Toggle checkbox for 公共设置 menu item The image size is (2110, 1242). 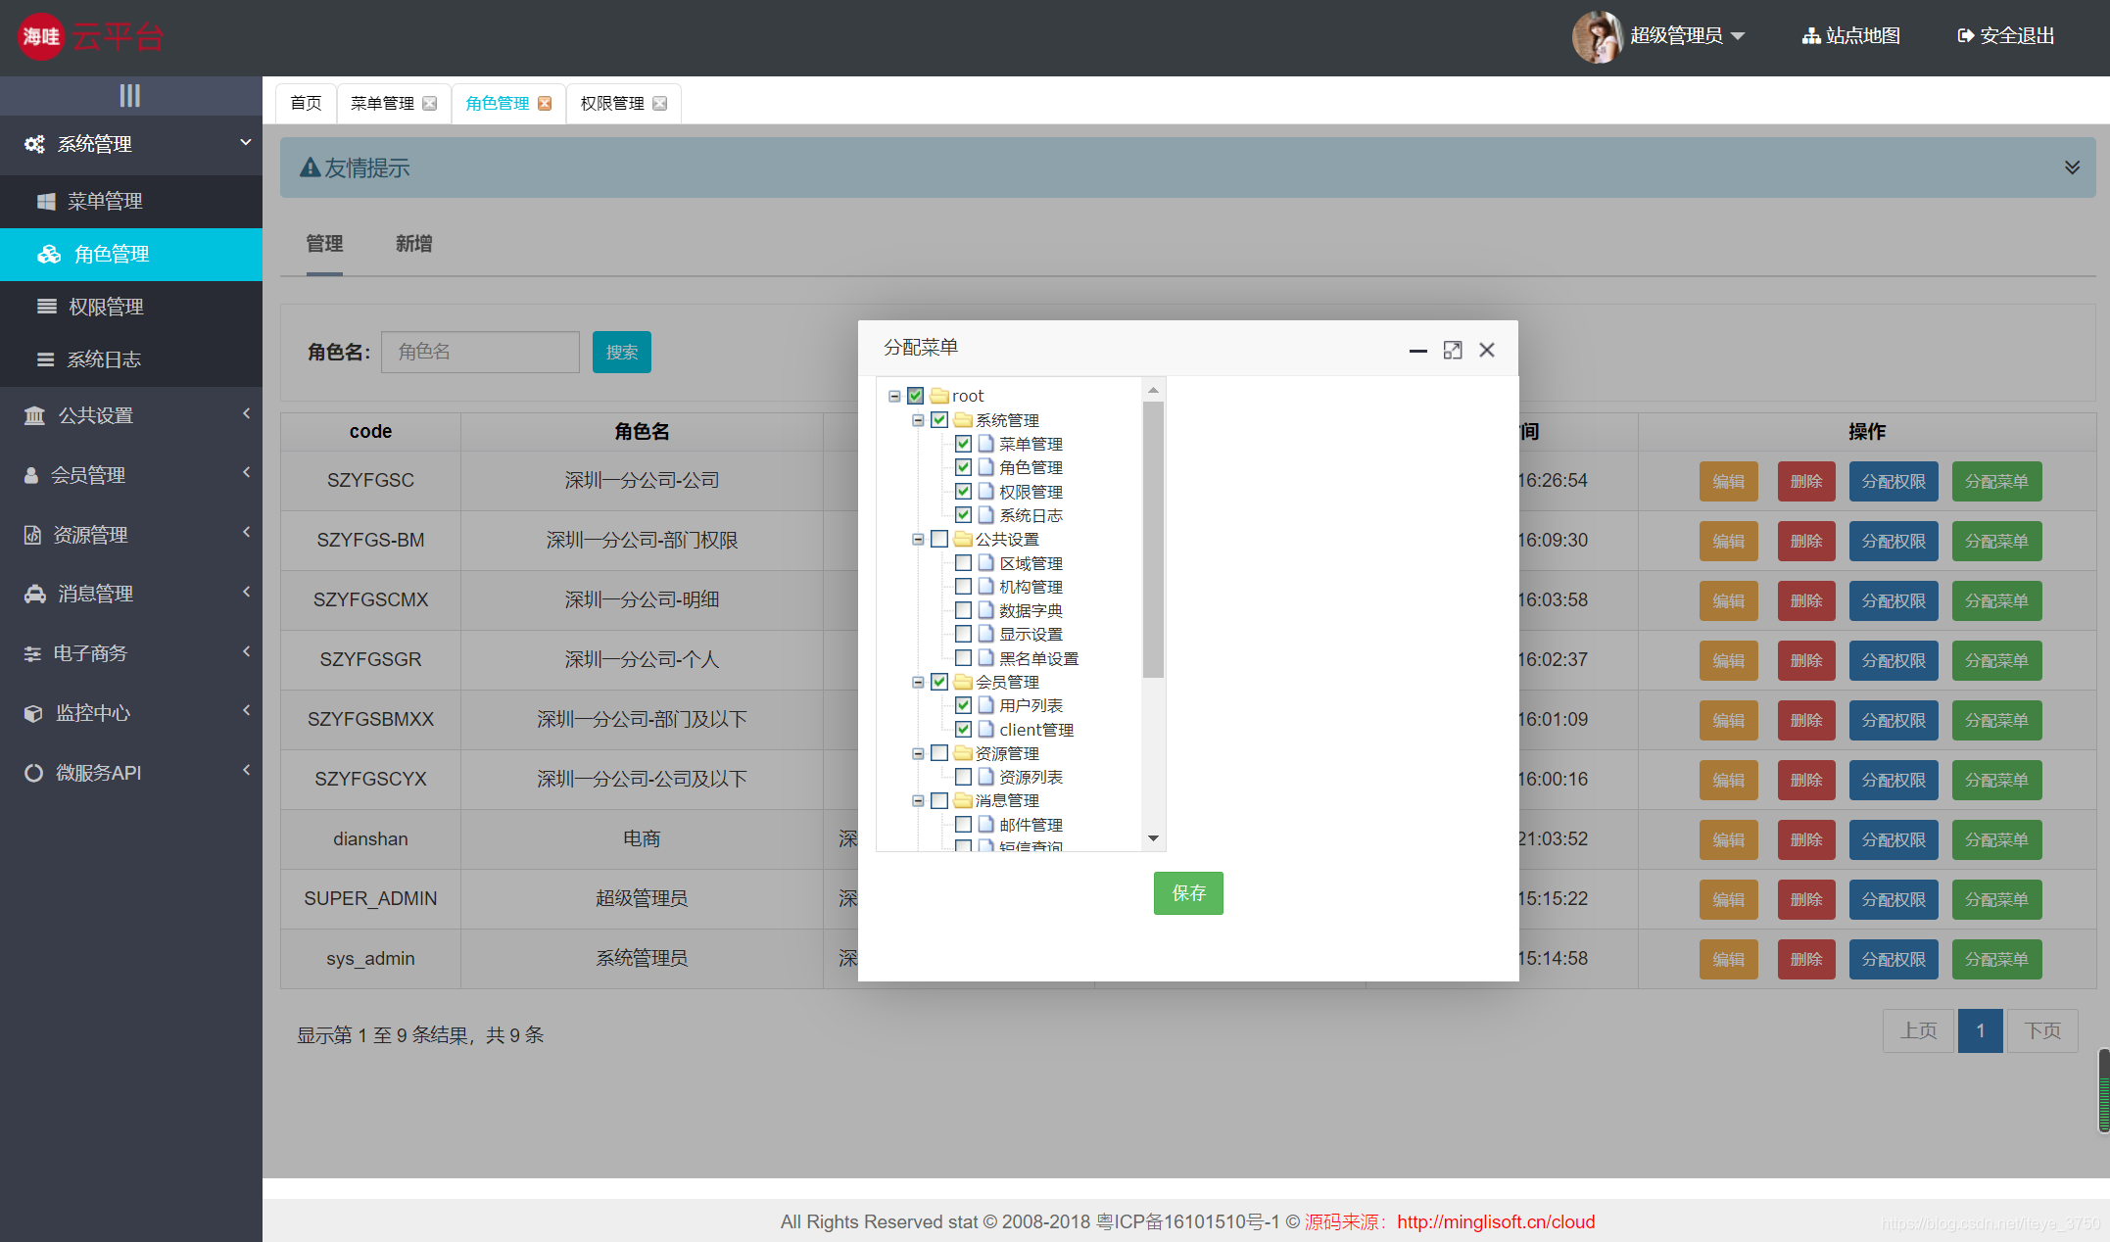pyautogui.click(x=939, y=538)
